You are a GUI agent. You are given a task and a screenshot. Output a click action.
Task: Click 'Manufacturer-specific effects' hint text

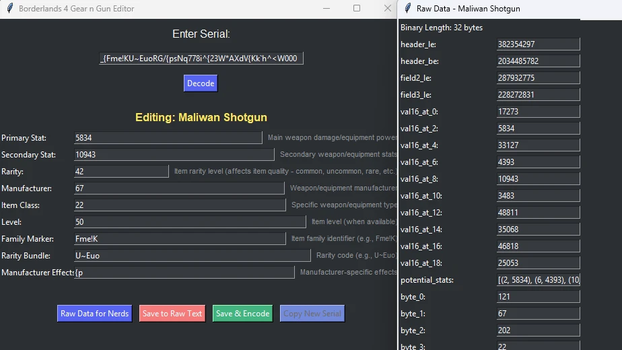[348, 272]
